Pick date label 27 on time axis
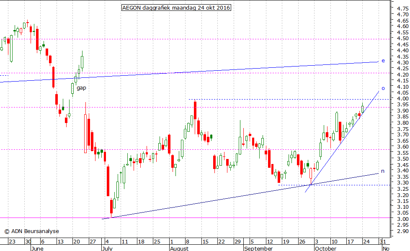This screenshot has height=251, width=410. 93,242
